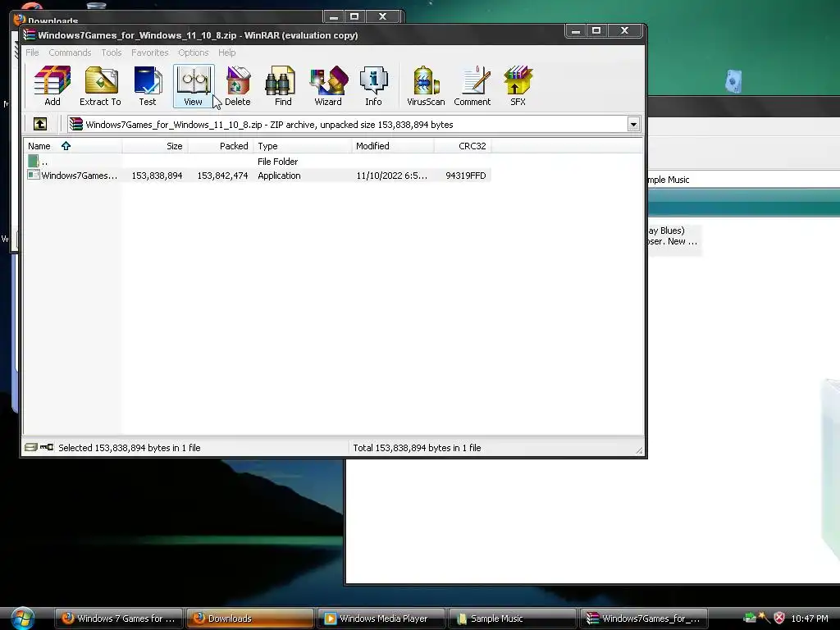Click the key password icon in status bar
This screenshot has height=630, width=840.
[47, 447]
